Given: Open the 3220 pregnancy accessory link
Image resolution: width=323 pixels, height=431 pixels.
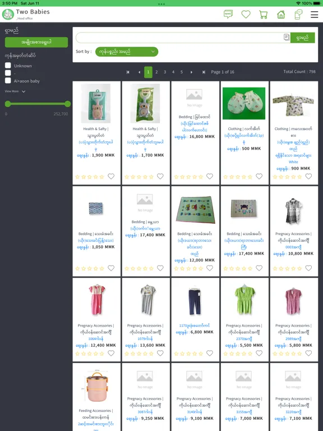Looking at the screenshot, I should pyautogui.click(x=293, y=412).
